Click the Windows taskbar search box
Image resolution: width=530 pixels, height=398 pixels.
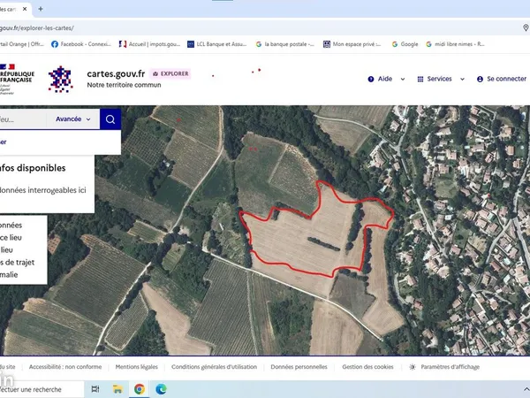pos(42,389)
